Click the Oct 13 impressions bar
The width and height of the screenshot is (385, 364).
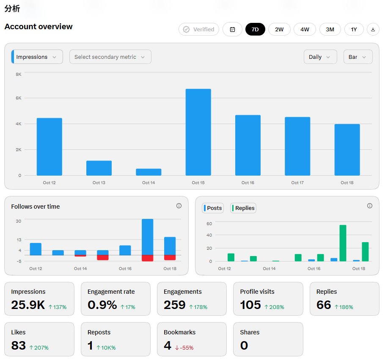click(x=99, y=168)
